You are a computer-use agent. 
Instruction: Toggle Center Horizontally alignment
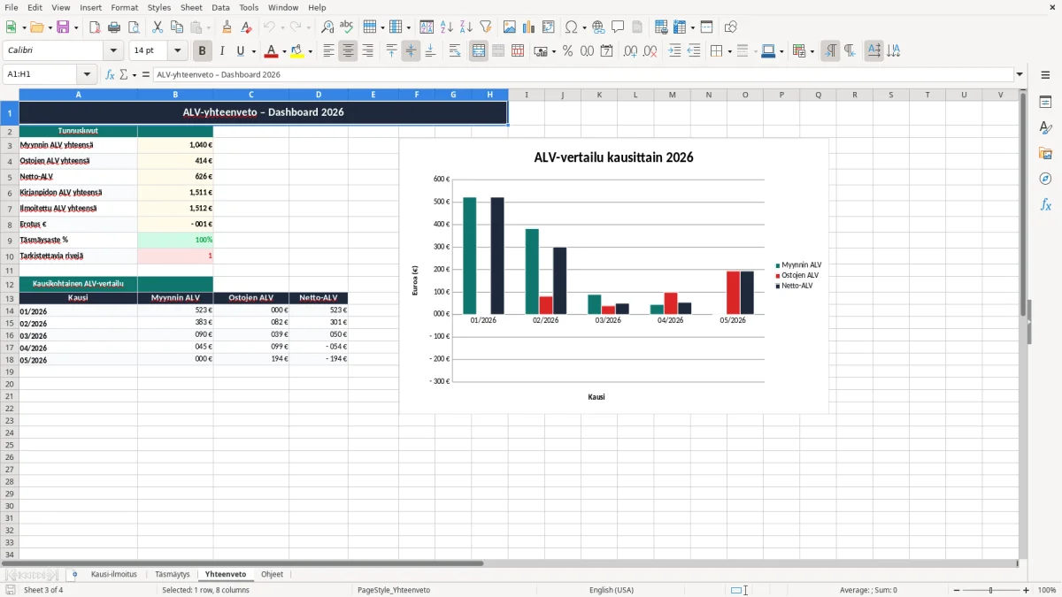tap(348, 51)
